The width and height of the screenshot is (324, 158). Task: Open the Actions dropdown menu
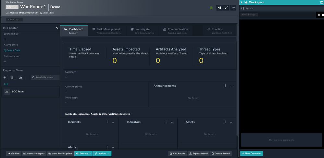[x=102, y=153]
